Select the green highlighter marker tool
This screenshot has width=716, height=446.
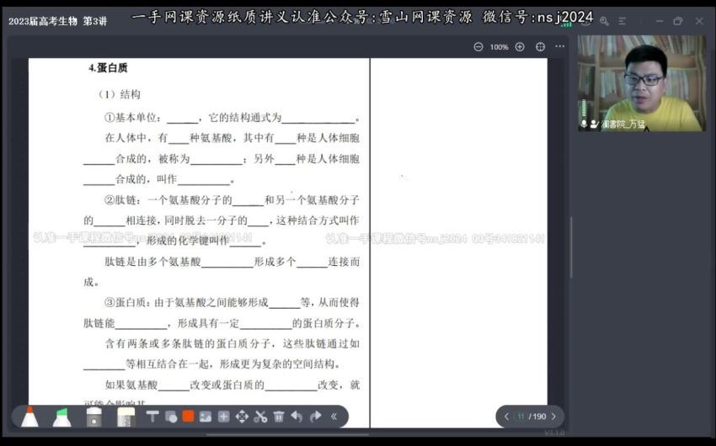(x=61, y=417)
